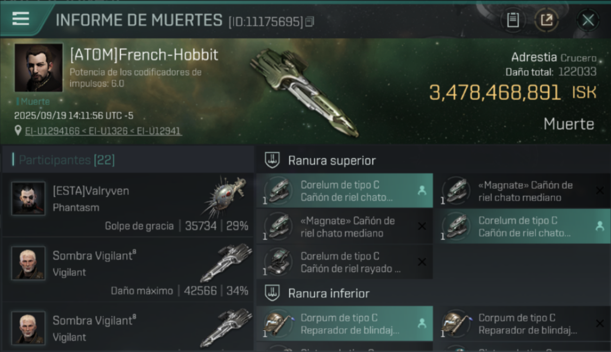The height and width of the screenshot is (352, 611).
Task: Select highlighted Corpum Reparador de blindaje item
Action: pos(345,324)
